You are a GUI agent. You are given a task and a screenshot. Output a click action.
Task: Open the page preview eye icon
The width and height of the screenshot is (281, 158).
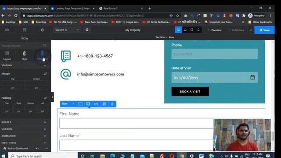coord(7,30)
